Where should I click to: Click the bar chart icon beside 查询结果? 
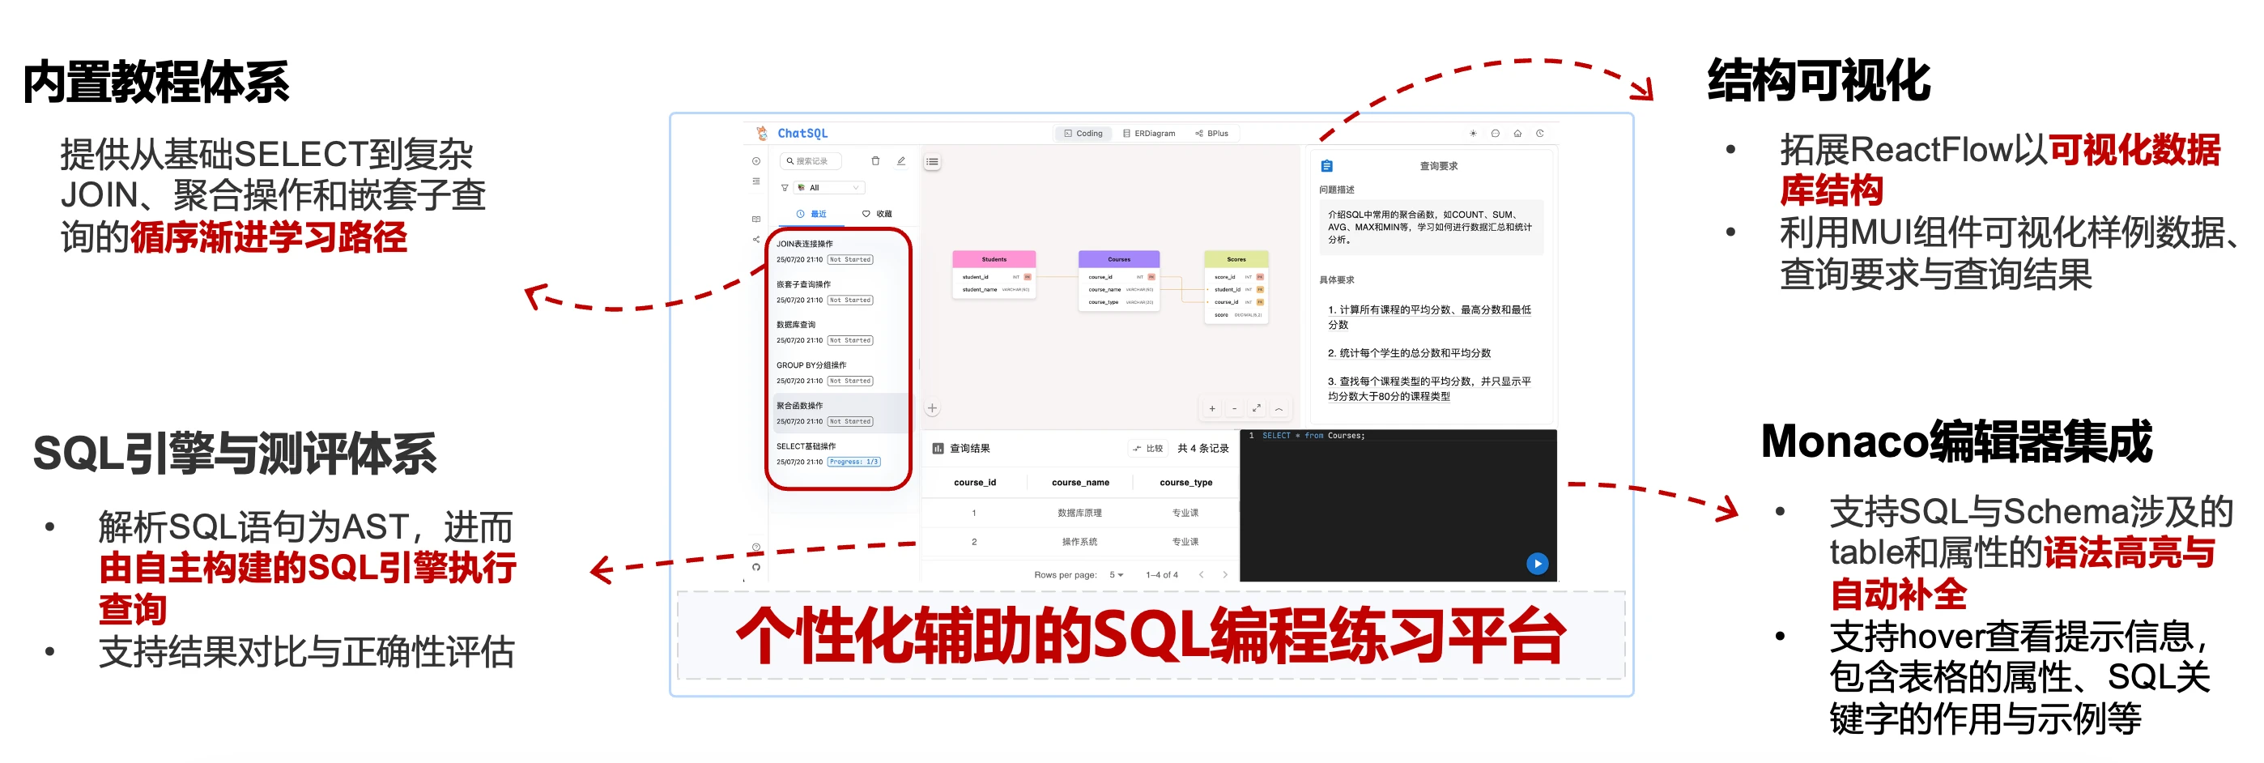tap(938, 448)
